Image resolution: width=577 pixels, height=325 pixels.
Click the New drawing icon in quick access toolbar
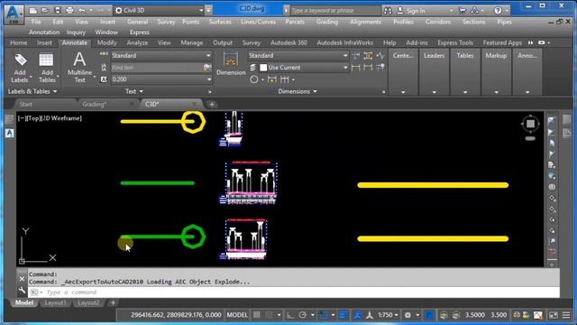(33, 10)
